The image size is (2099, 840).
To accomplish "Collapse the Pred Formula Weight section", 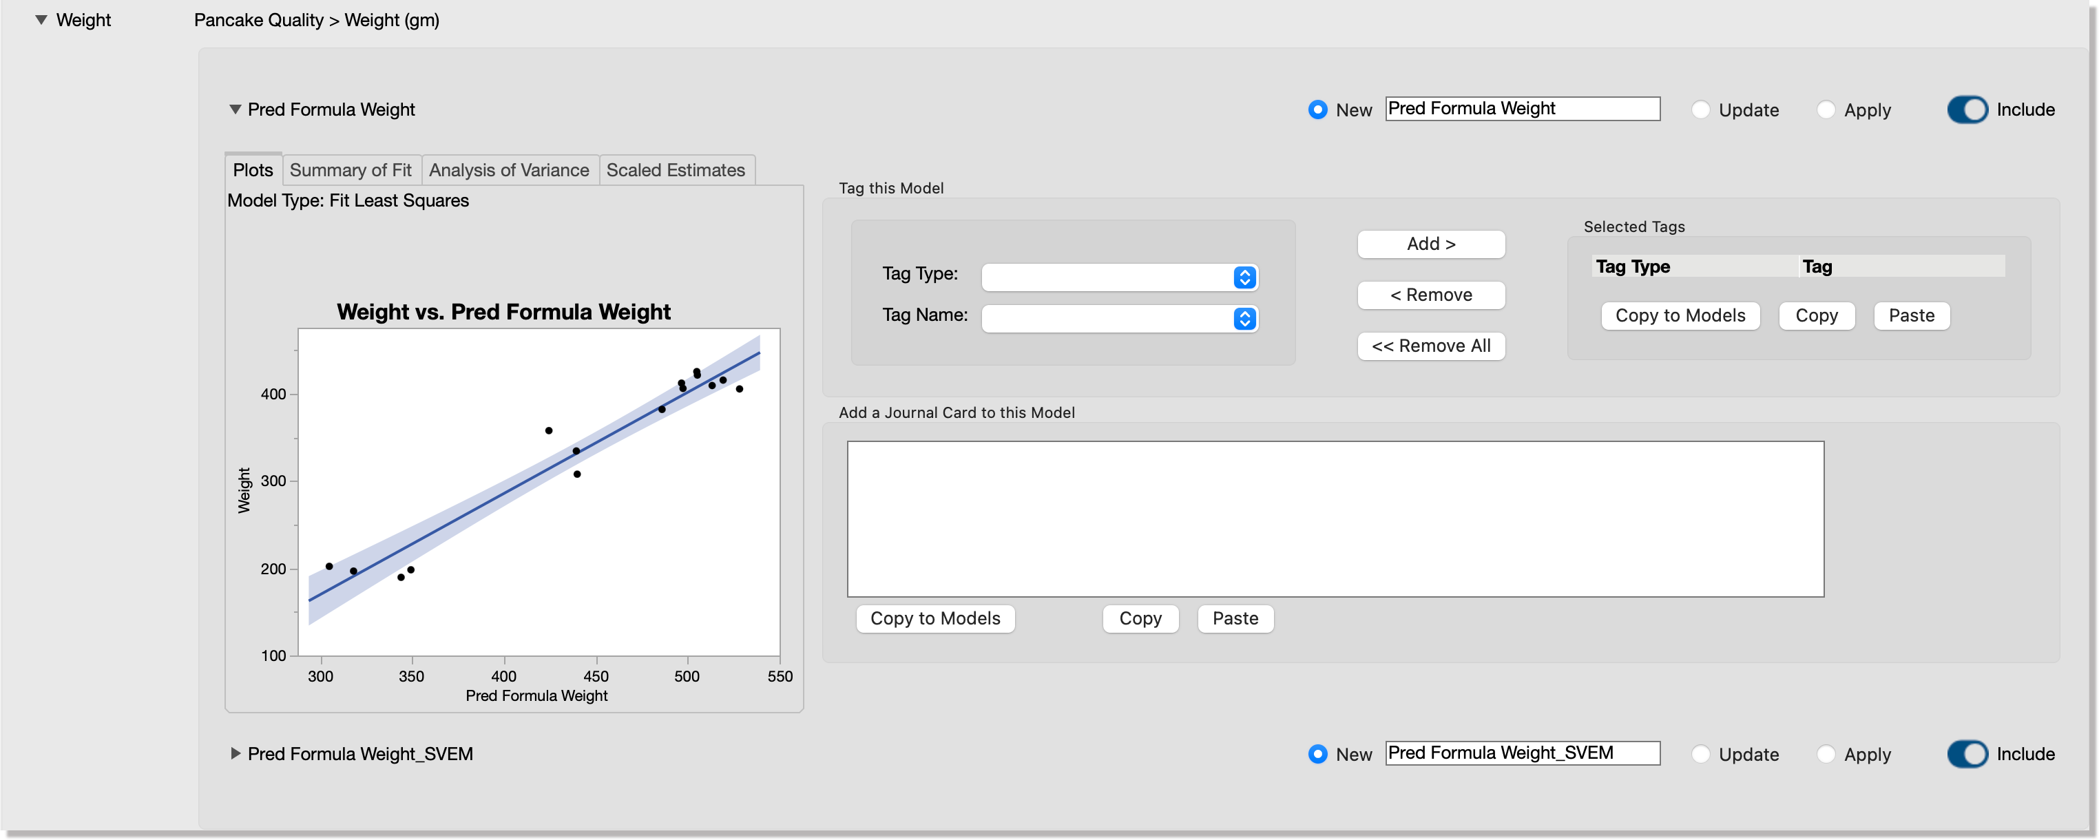I will pos(235,109).
